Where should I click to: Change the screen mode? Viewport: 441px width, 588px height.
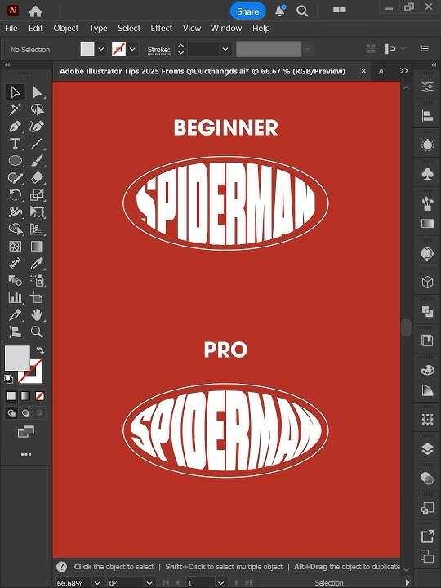click(x=26, y=432)
